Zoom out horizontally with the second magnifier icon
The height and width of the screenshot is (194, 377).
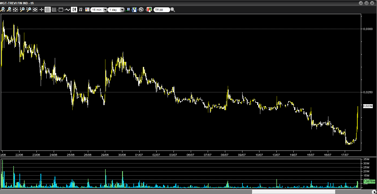pyautogui.click(x=9, y=10)
